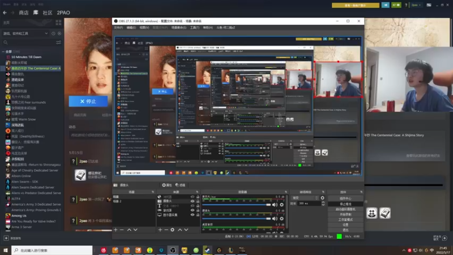
Task: Add a scene with the scenes plus icon
Action: tap(116, 229)
